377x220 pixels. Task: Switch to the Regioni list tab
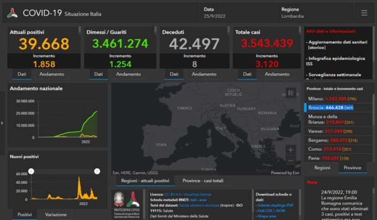point(322,168)
